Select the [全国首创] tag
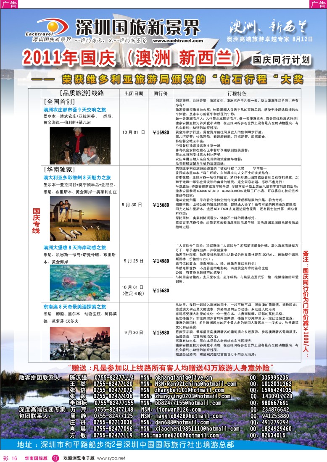This screenshot has width=327, height=462. coord(59,102)
